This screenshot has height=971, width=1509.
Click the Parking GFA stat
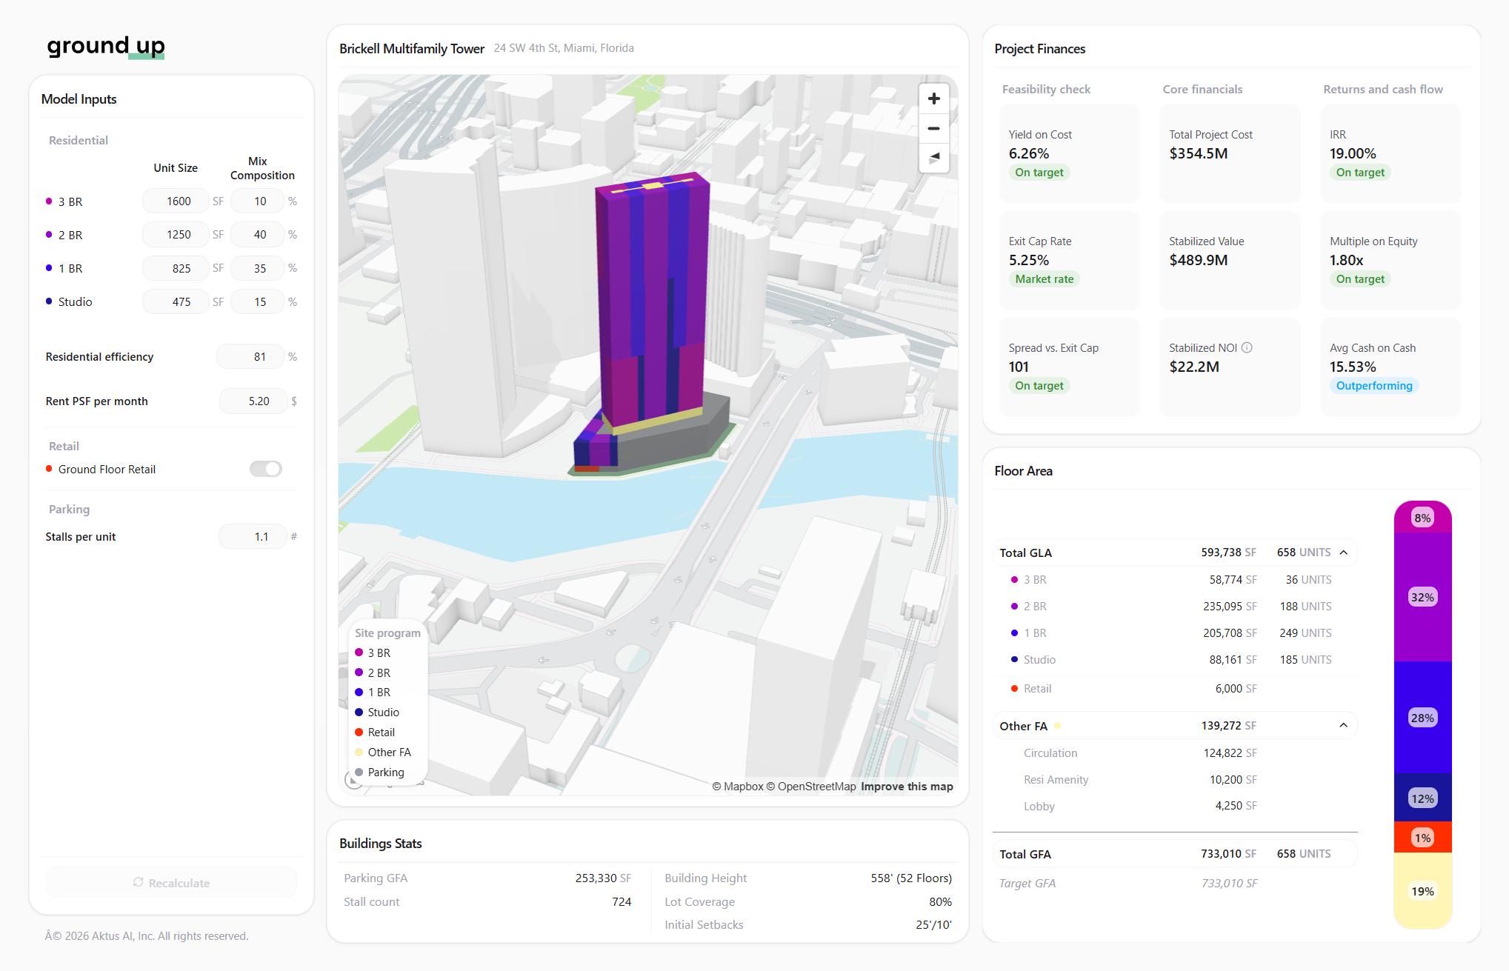487,878
